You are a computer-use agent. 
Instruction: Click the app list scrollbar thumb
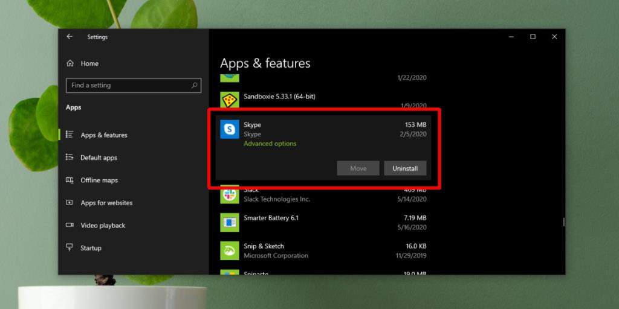(x=563, y=222)
